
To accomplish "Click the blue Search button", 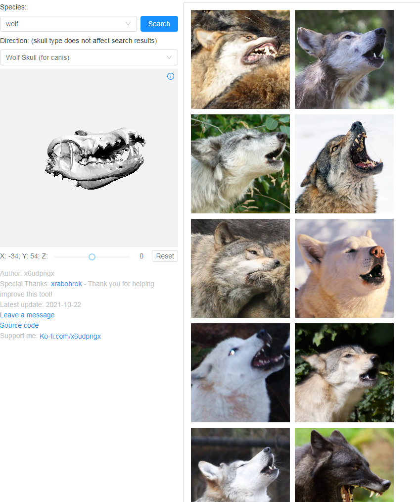I will [x=159, y=24].
